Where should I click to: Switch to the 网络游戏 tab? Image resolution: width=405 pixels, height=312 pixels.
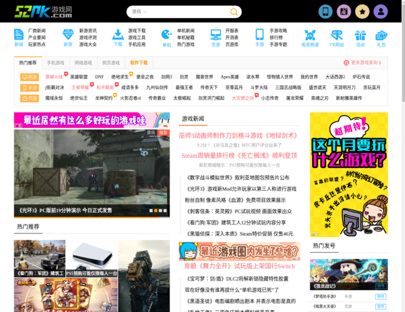point(83,63)
